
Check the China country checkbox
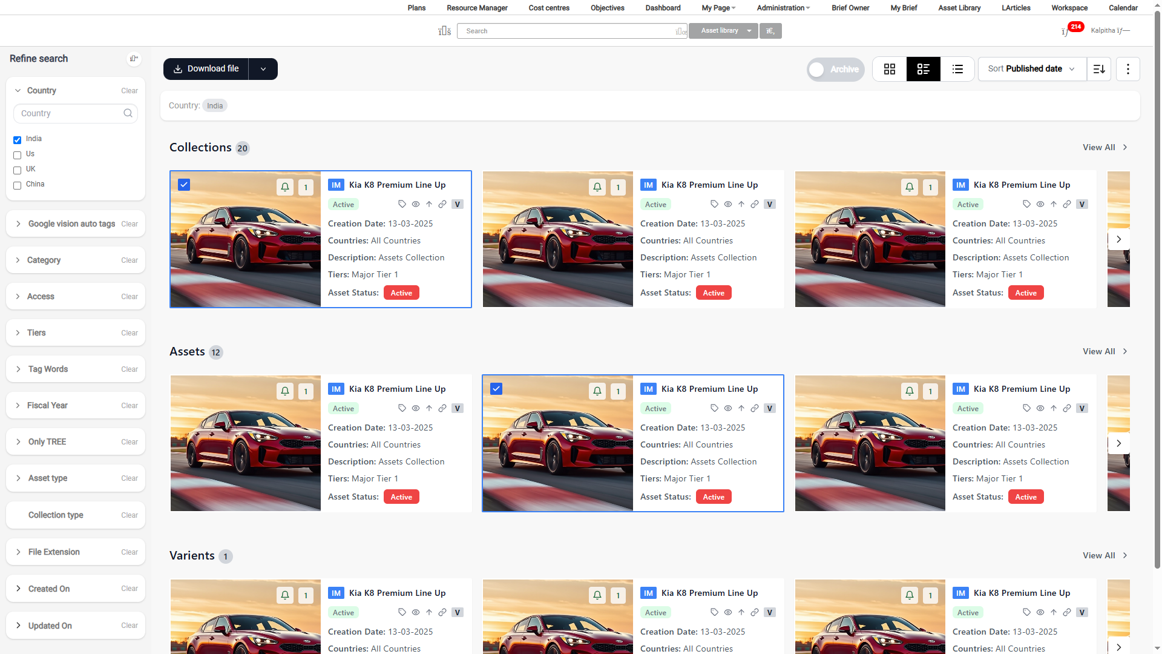click(x=18, y=185)
